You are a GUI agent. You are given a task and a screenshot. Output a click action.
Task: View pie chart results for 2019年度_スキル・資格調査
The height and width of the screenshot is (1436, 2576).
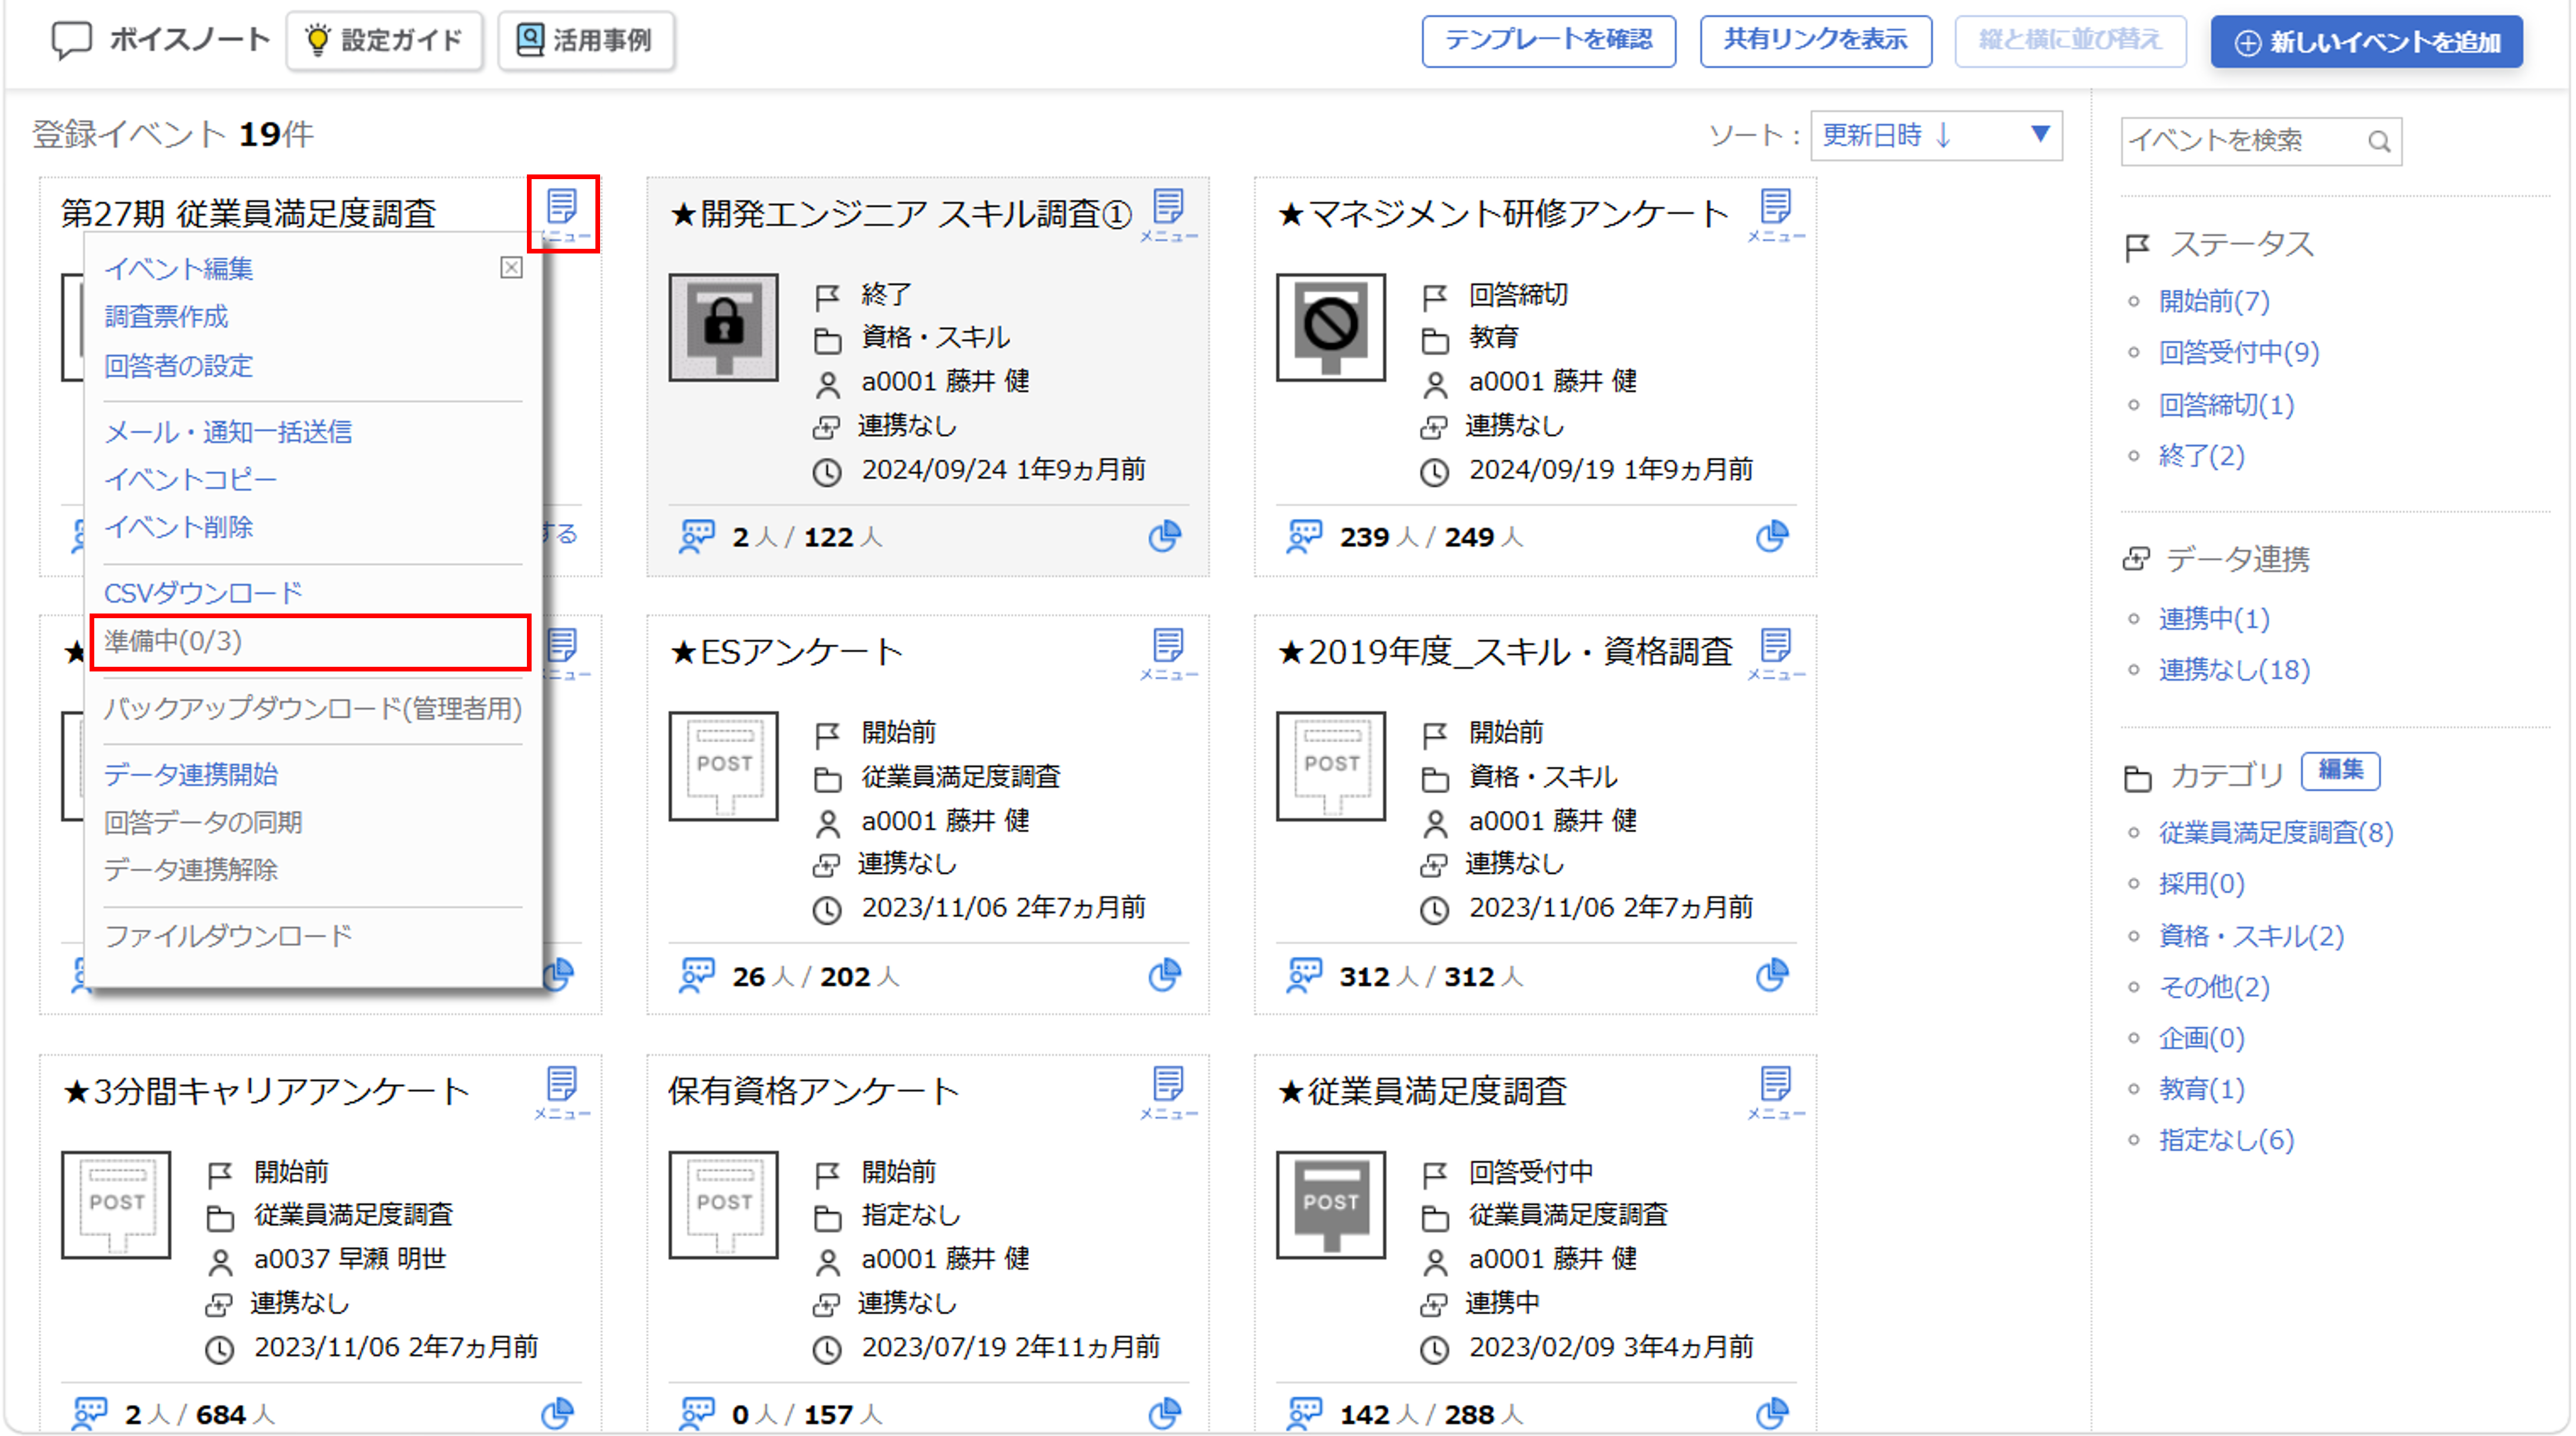(x=1771, y=975)
